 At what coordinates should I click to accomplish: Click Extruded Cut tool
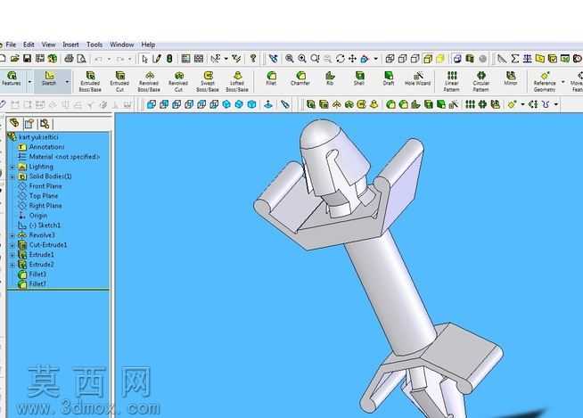tap(119, 81)
